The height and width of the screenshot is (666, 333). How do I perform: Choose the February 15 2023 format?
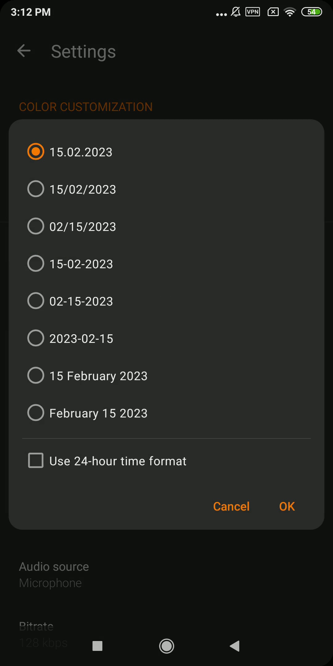coord(166,413)
